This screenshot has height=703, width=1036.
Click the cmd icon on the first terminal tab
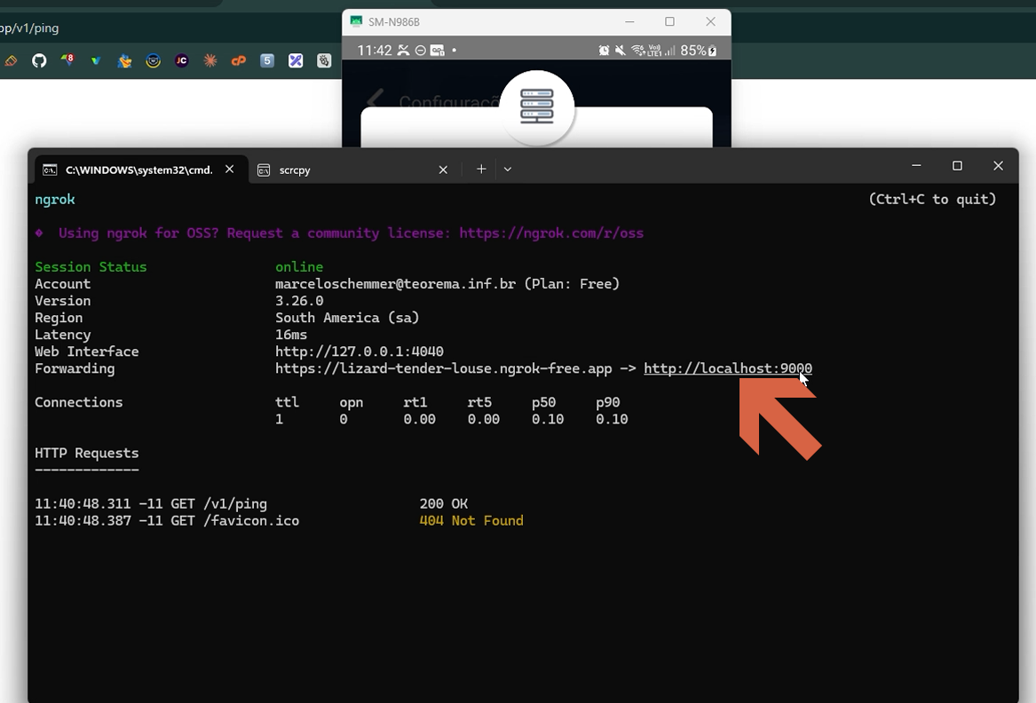click(x=50, y=170)
